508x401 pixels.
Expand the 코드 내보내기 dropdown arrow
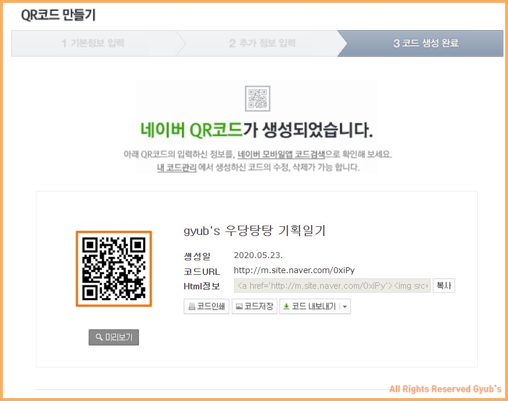[345, 307]
